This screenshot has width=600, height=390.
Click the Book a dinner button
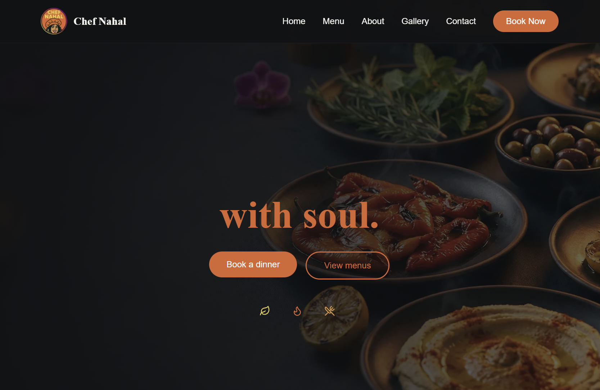(253, 264)
